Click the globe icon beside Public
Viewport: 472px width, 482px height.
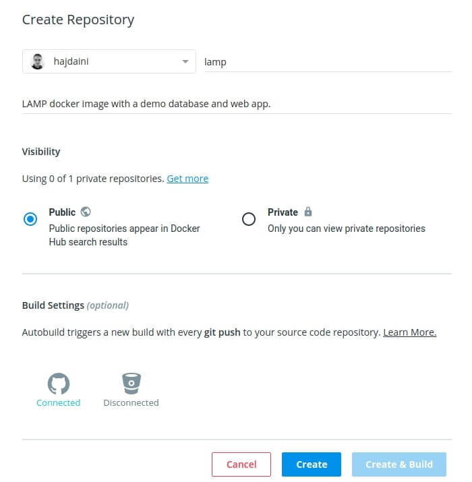point(86,212)
